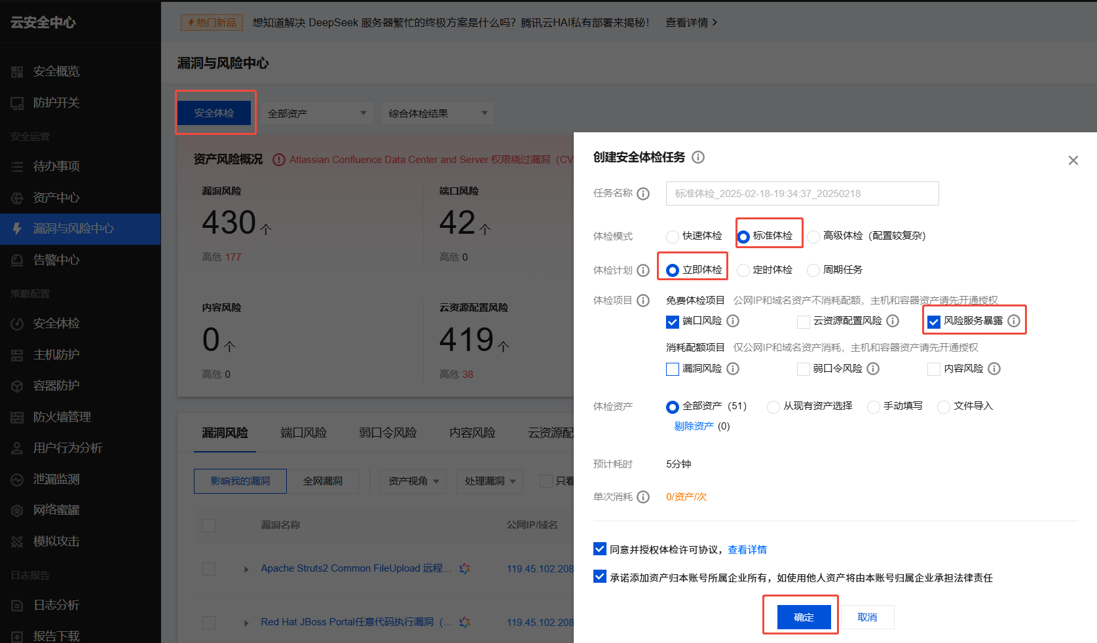Viewport: 1097px width, 643px height.
Task: Click the 网络蜜罐 icon
Action: (17, 510)
